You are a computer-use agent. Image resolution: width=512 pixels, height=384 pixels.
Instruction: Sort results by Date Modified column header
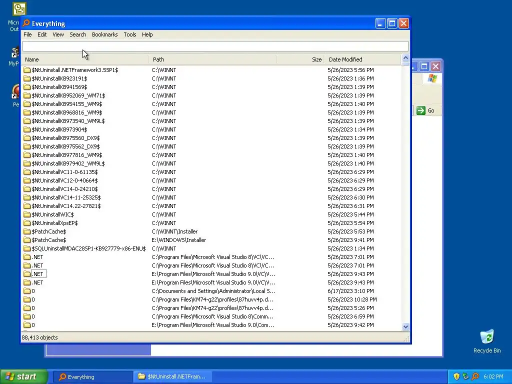tap(362, 59)
